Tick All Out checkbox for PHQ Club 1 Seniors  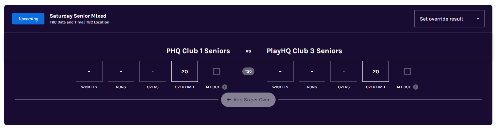[x=216, y=71]
